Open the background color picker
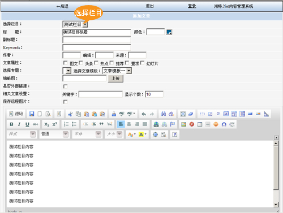Image resolution: width=283 pixels, height=213 pixels. 143,134
